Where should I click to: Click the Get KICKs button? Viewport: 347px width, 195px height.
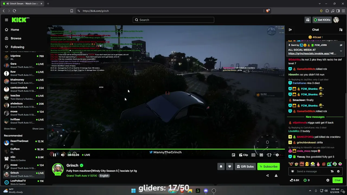322,20
